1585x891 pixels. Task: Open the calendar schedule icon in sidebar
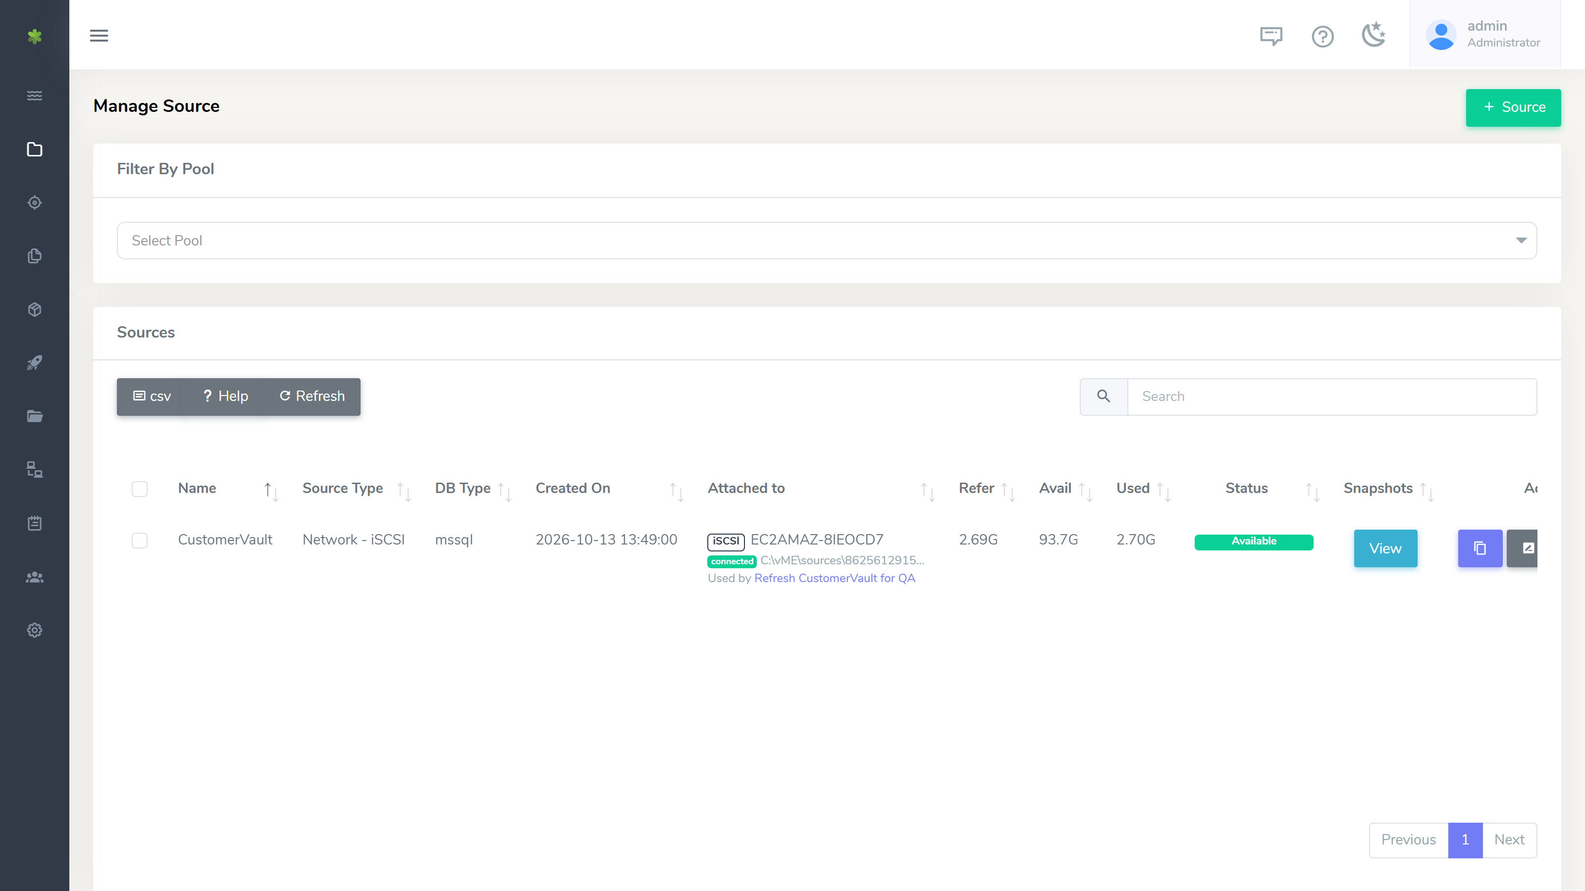pyautogui.click(x=35, y=523)
